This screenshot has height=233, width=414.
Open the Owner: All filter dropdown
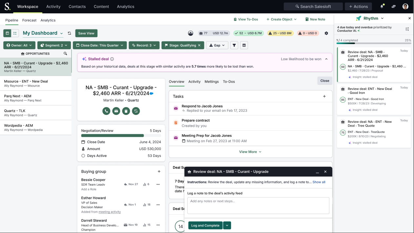pyautogui.click(x=19, y=45)
